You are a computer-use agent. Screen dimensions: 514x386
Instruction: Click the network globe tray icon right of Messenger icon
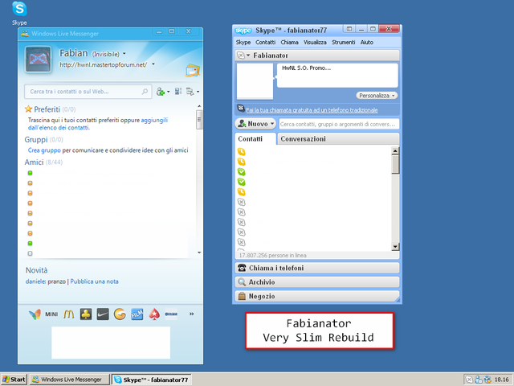[487, 380]
